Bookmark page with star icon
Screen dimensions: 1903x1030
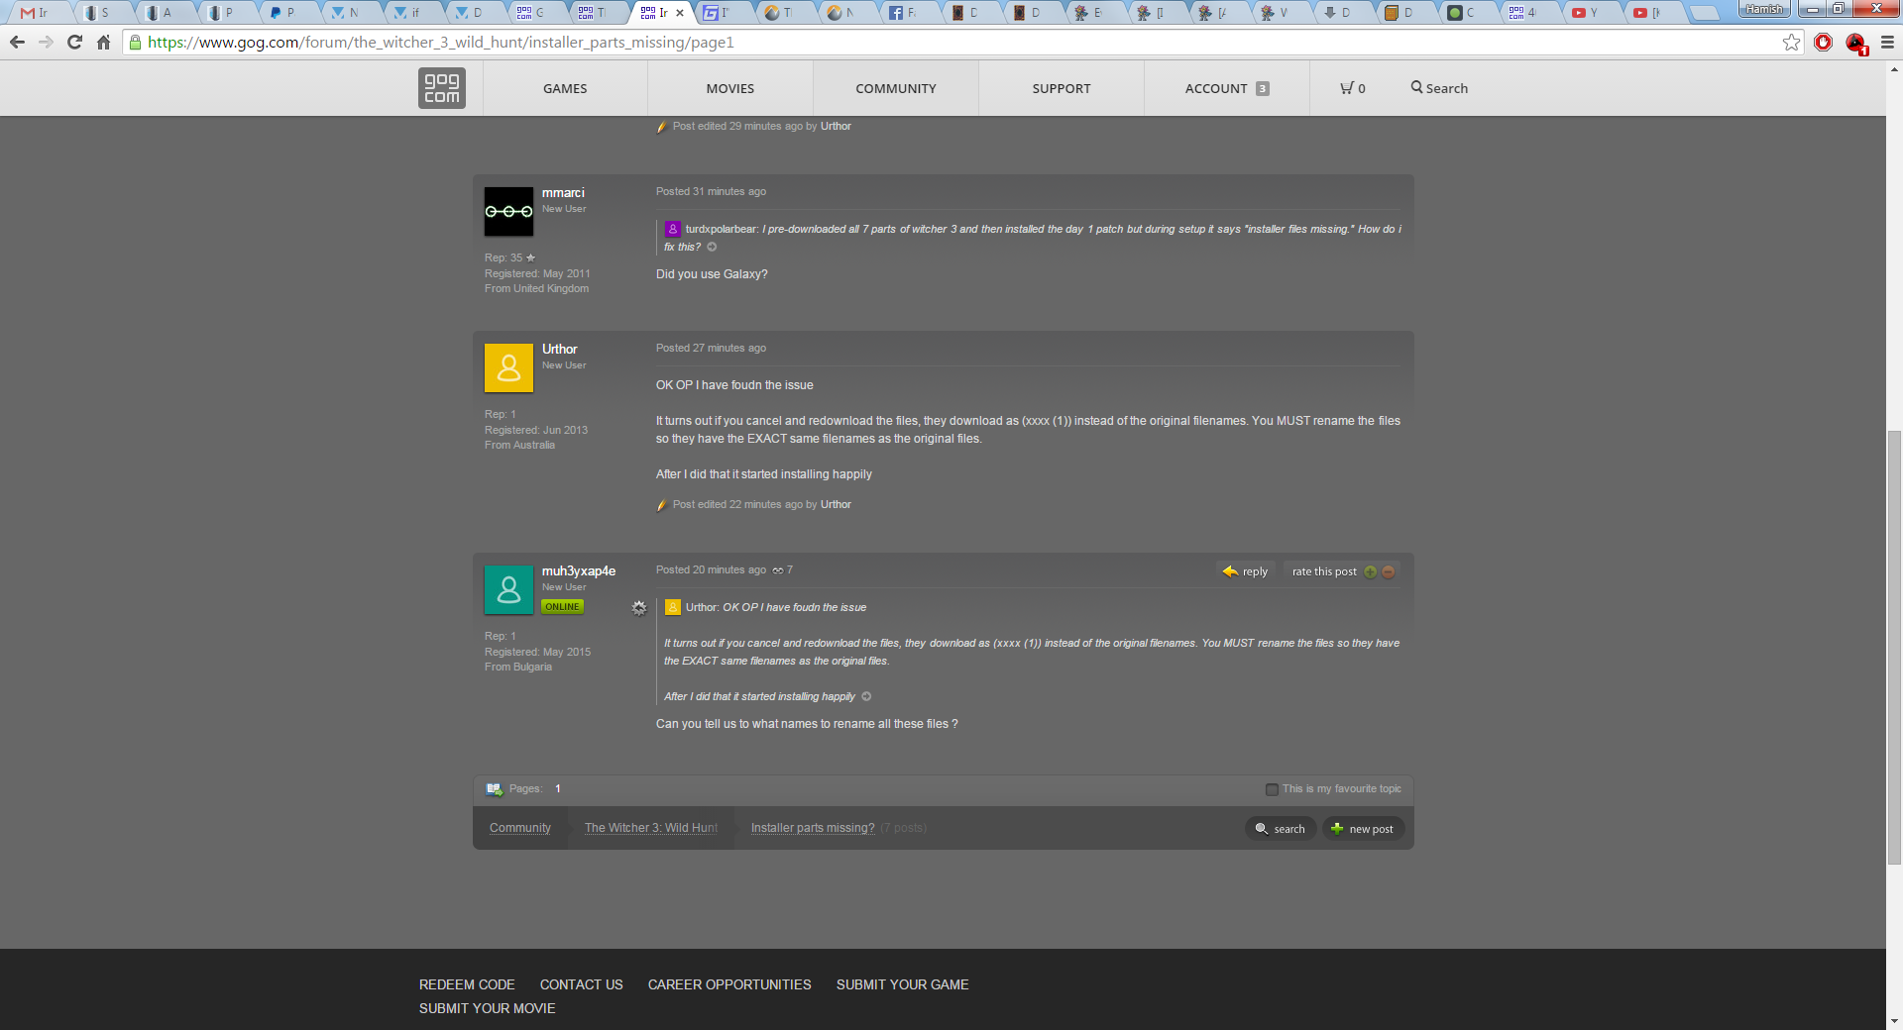(x=1791, y=42)
